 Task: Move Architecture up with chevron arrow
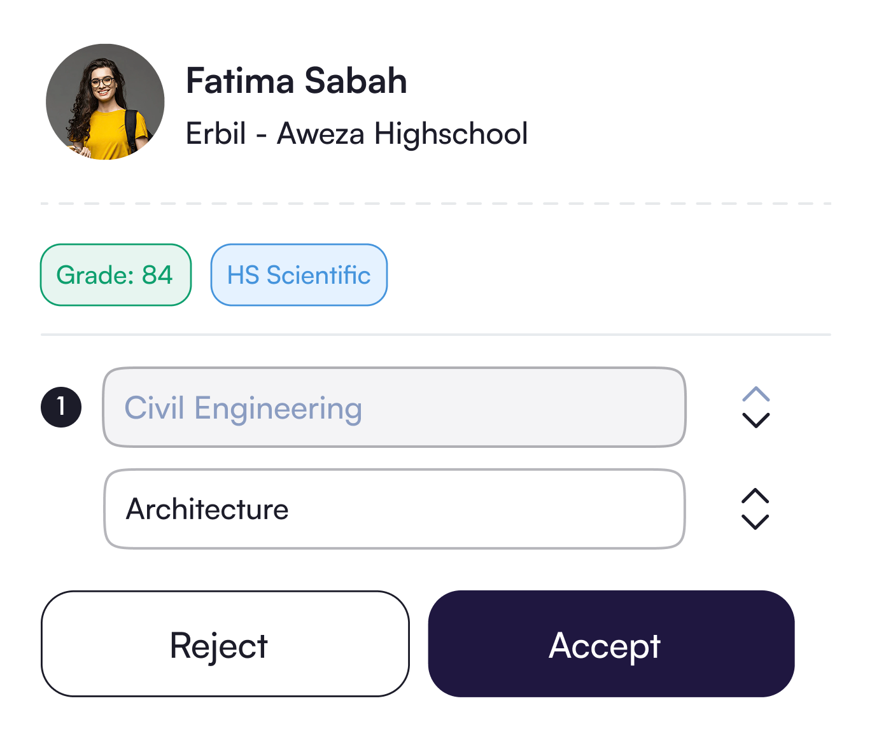coord(756,496)
